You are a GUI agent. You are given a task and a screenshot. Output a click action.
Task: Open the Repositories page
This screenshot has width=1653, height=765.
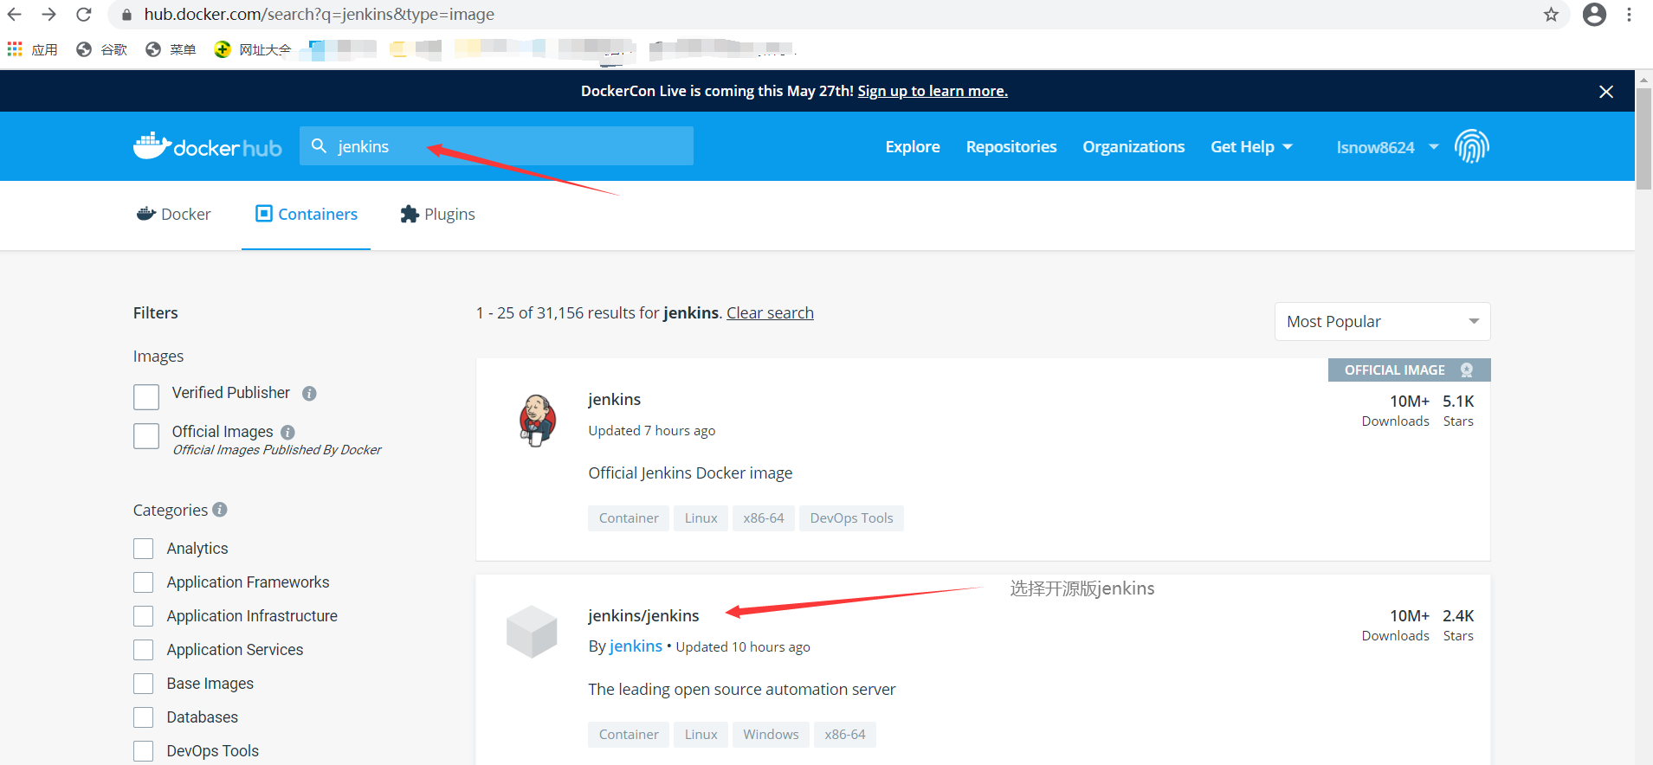(1011, 146)
